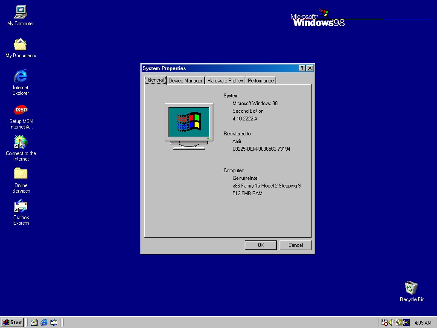Viewport: 437px width, 328px height.
Task: Select the Recycle Bin icon
Action: coord(411,288)
